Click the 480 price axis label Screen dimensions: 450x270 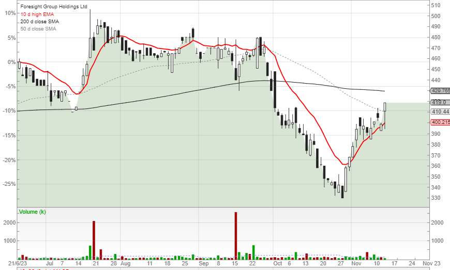436,37
